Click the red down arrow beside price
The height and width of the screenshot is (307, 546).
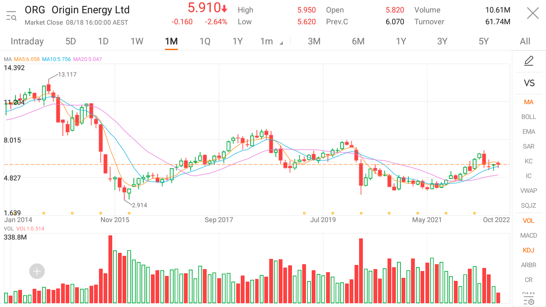point(224,9)
